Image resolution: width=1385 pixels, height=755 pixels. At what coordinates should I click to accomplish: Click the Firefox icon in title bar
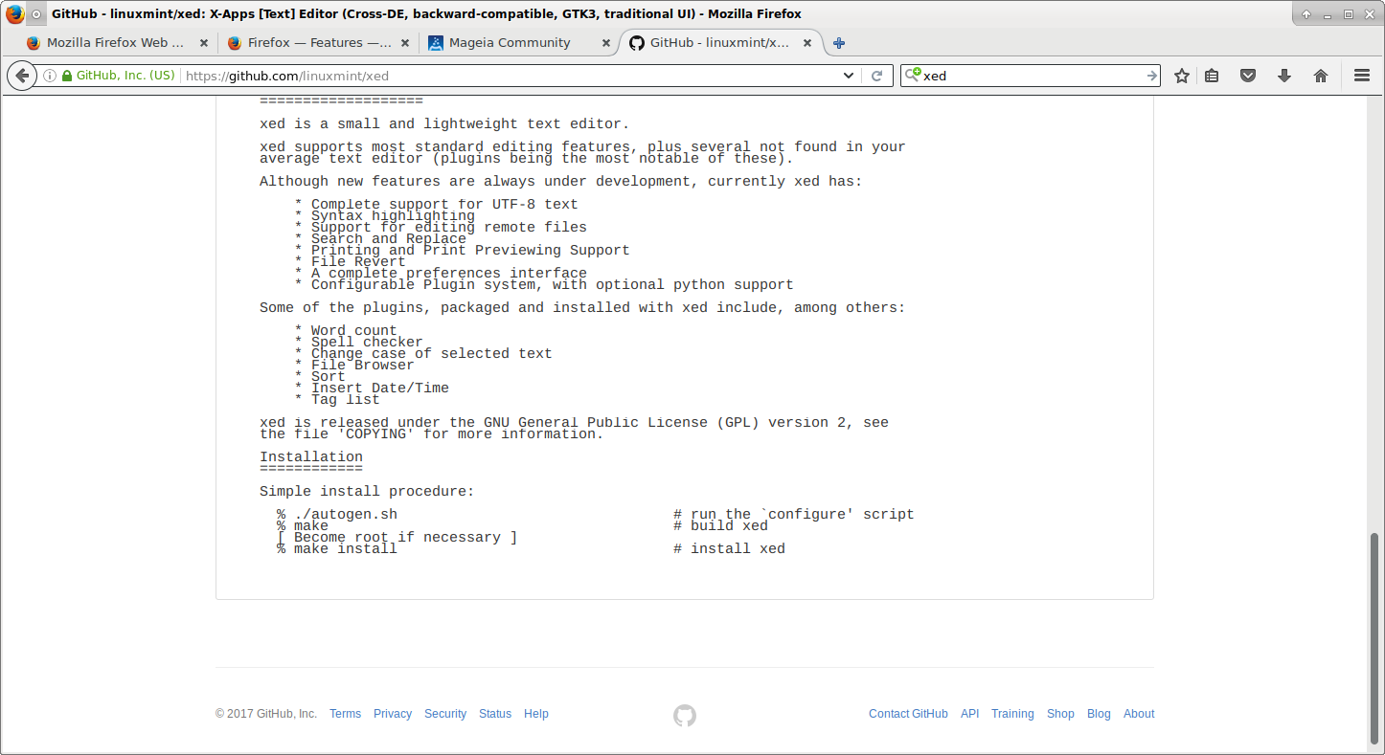(14, 14)
